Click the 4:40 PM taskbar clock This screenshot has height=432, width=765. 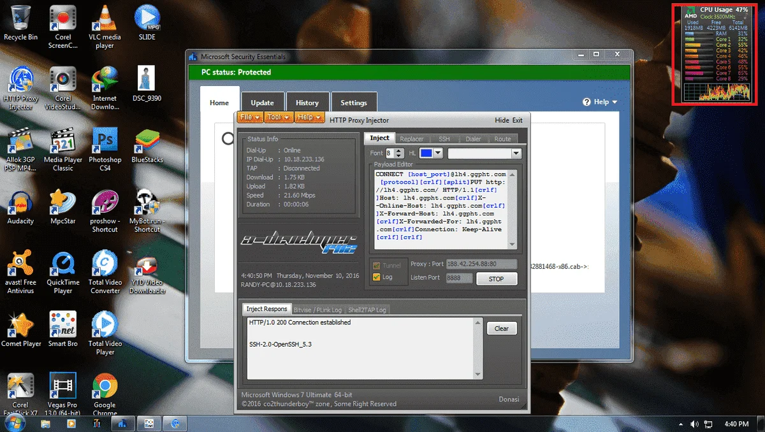pyautogui.click(x=736, y=424)
